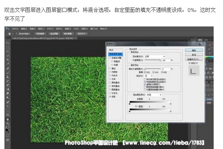
Task: Open 图像(I) Image menu
Action: tap(32, 29)
